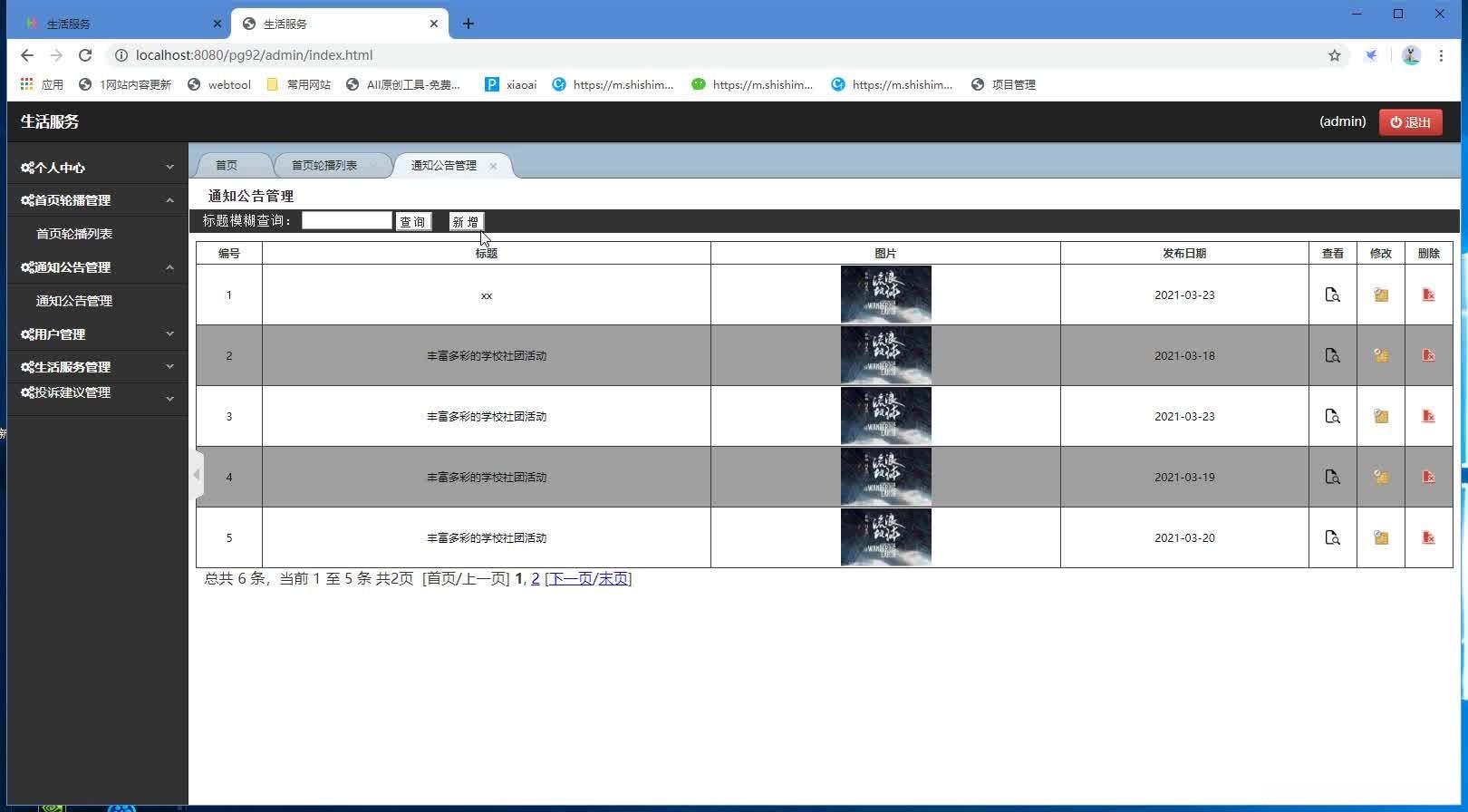Jump to the 末页 last page link
The image size is (1468, 812).
[x=613, y=578]
